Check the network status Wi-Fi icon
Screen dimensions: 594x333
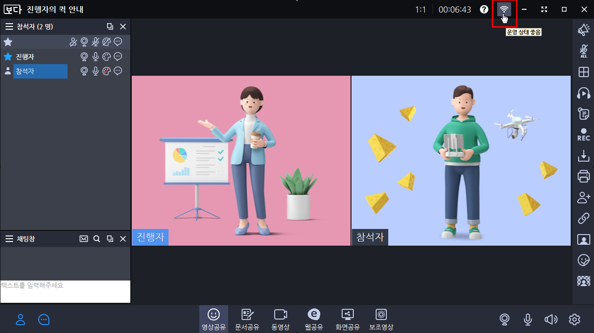[x=504, y=9]
